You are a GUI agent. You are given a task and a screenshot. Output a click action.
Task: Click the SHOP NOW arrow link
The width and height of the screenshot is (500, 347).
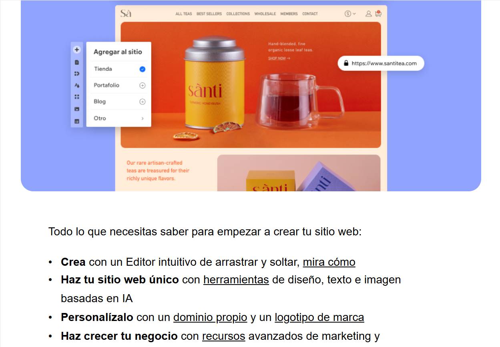(279, 58)
